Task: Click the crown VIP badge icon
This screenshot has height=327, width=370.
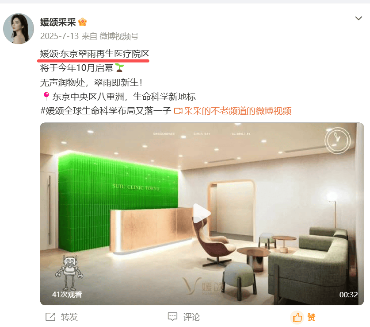Action: [x=82, y=22]
